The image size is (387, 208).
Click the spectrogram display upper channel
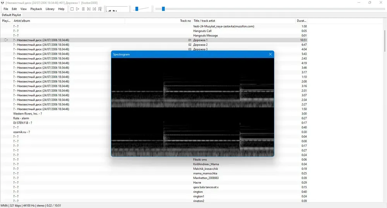point(192,83)
